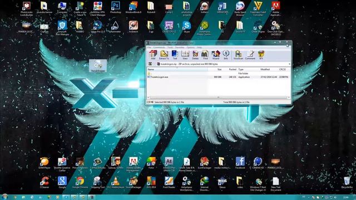Screen dimensions: 356x200
Task: Open the Options menu in WinRAR
Action: [191, 47]
